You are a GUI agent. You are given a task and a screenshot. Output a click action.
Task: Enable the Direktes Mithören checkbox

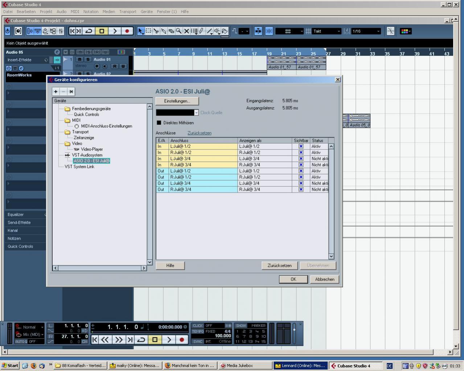[159, 123]
